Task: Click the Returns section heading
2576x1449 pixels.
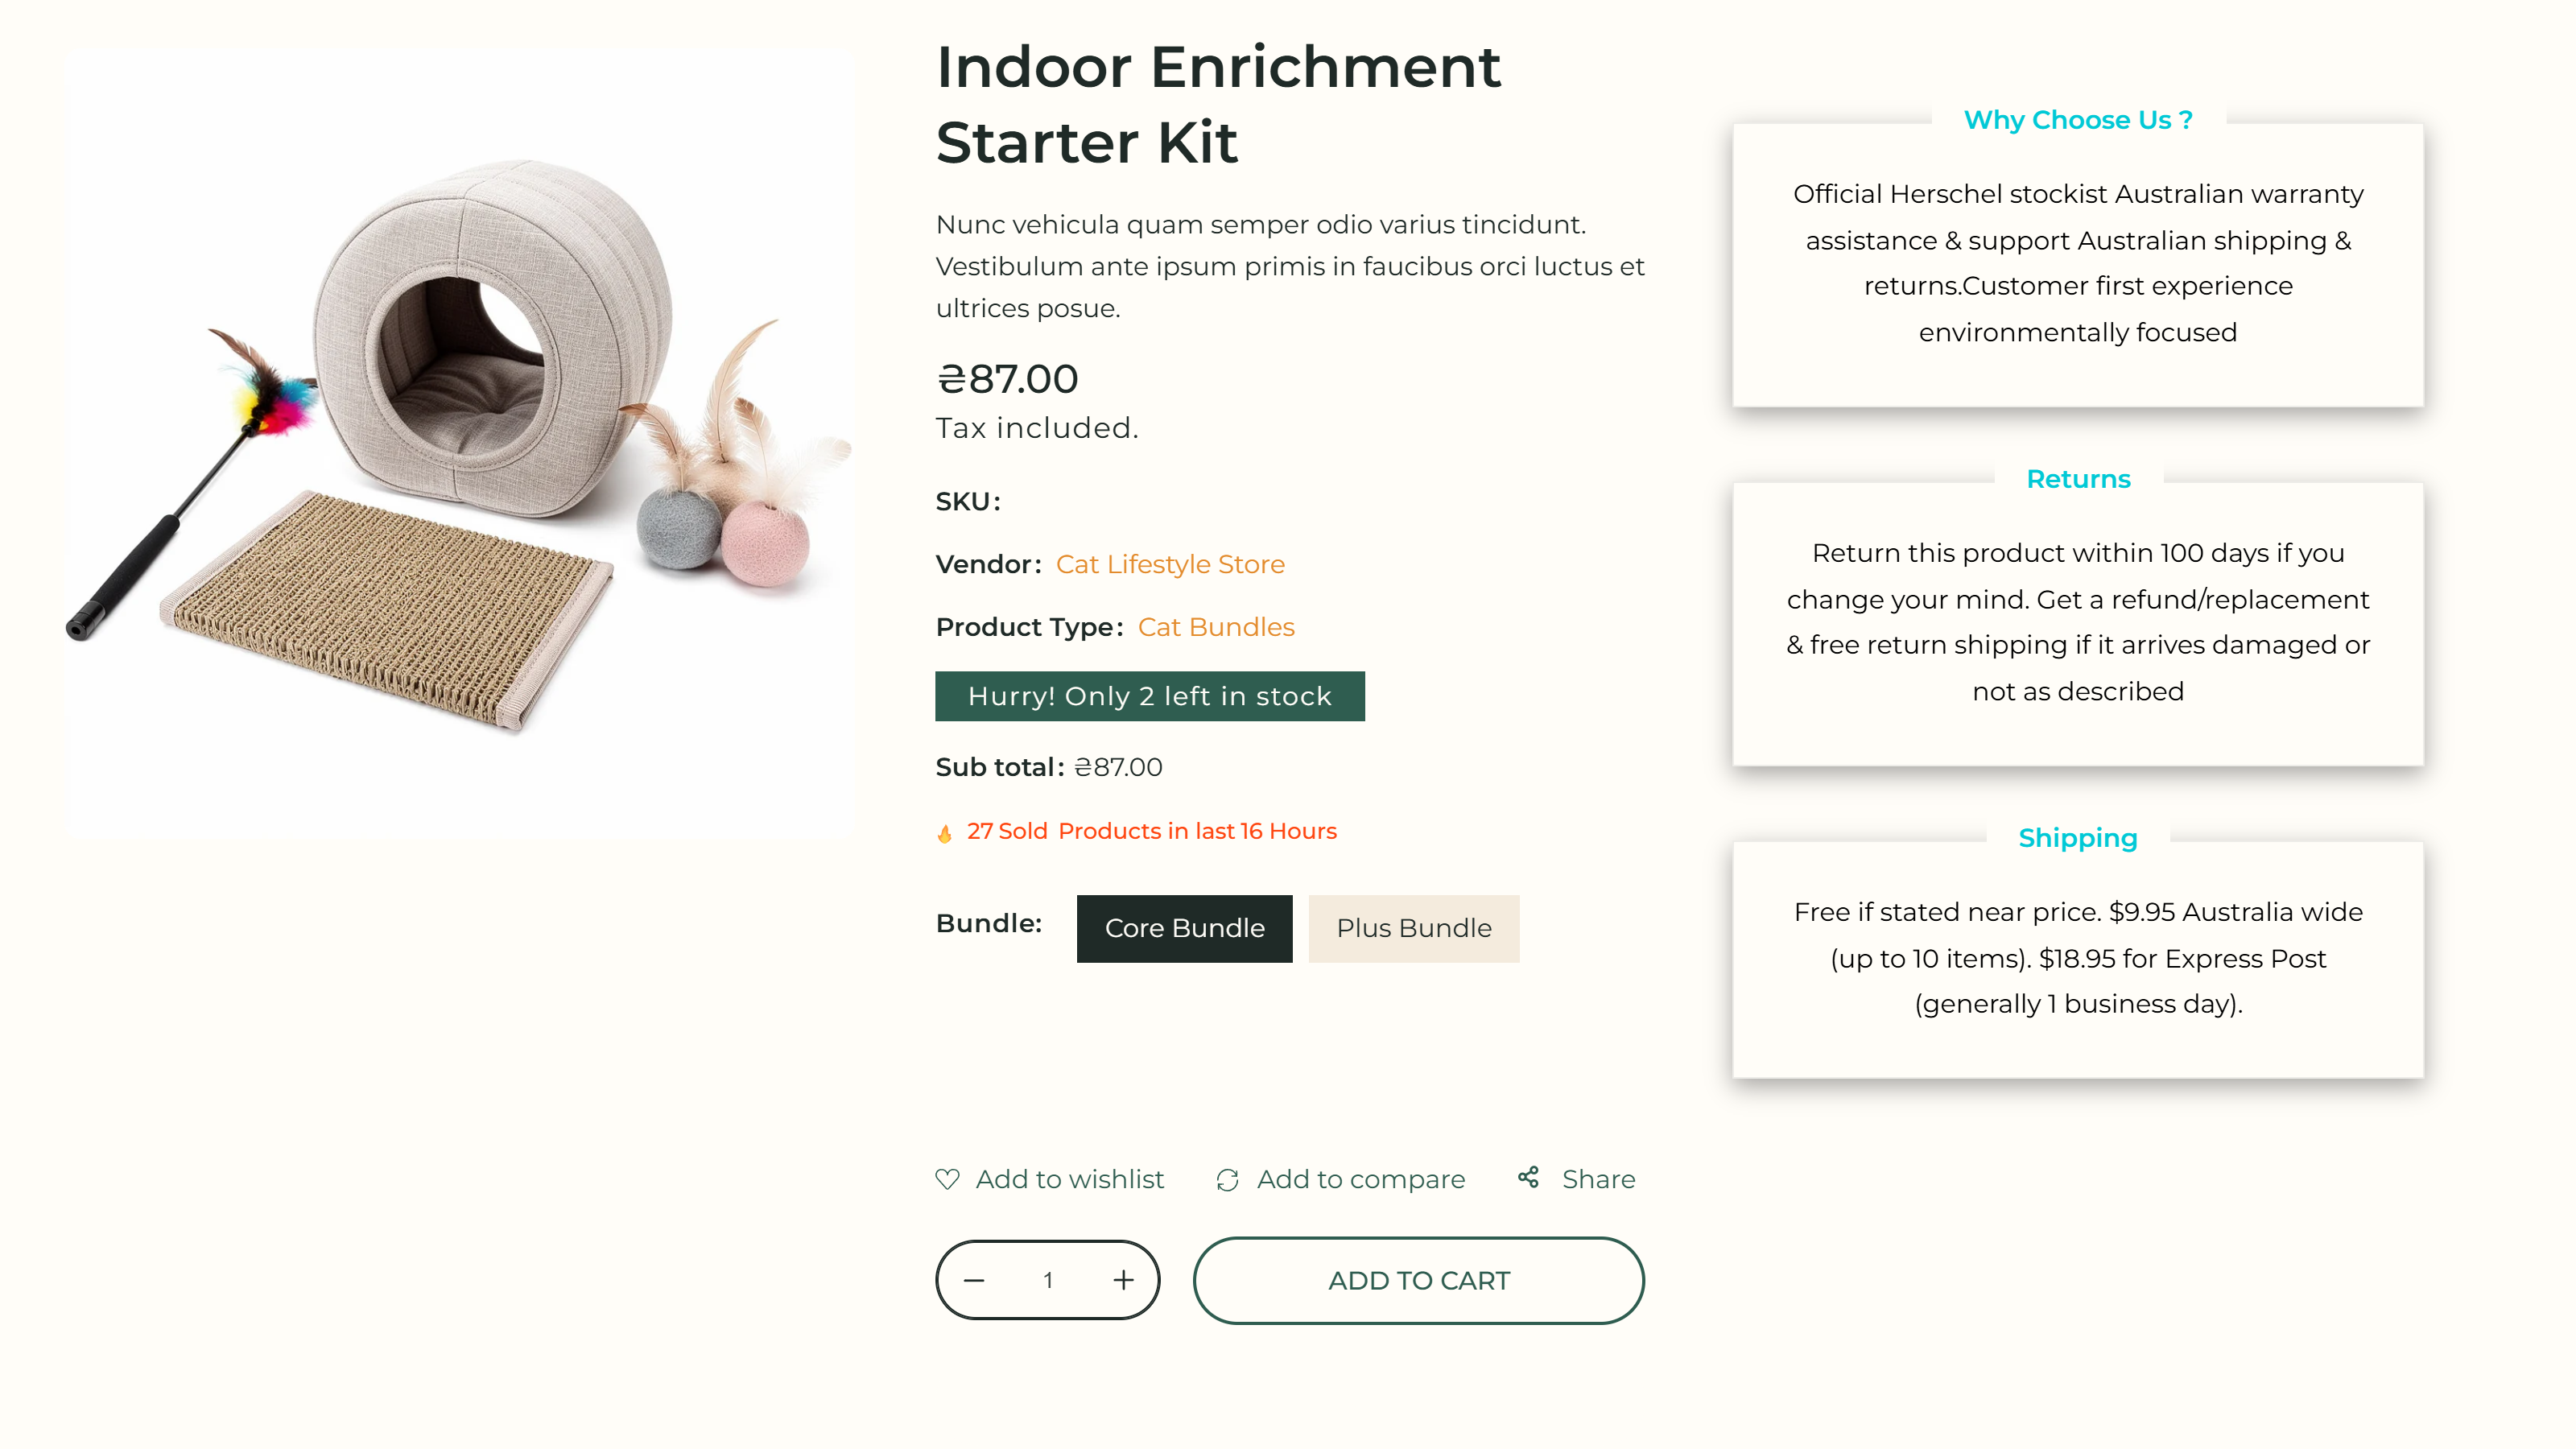Action: coord(2078,479)
